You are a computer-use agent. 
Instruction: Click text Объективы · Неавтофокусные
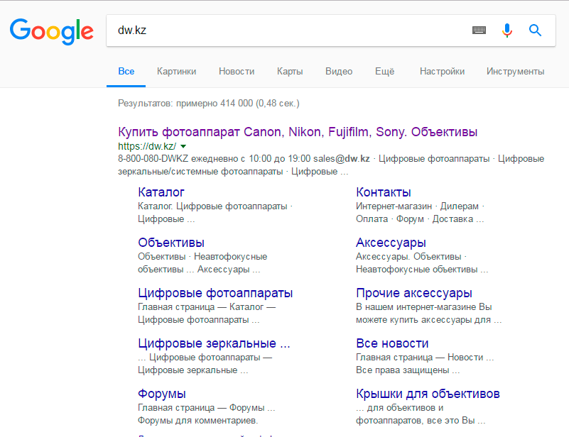202,257
